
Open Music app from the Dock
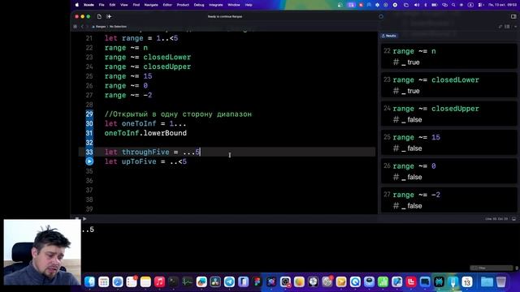click(159, 281)
